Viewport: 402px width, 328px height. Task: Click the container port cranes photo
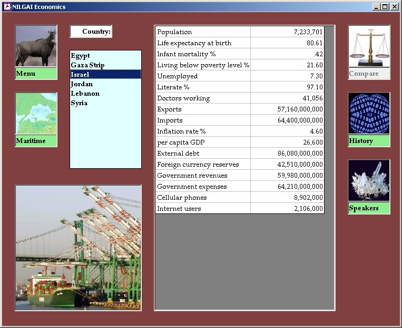coord(78,248)
